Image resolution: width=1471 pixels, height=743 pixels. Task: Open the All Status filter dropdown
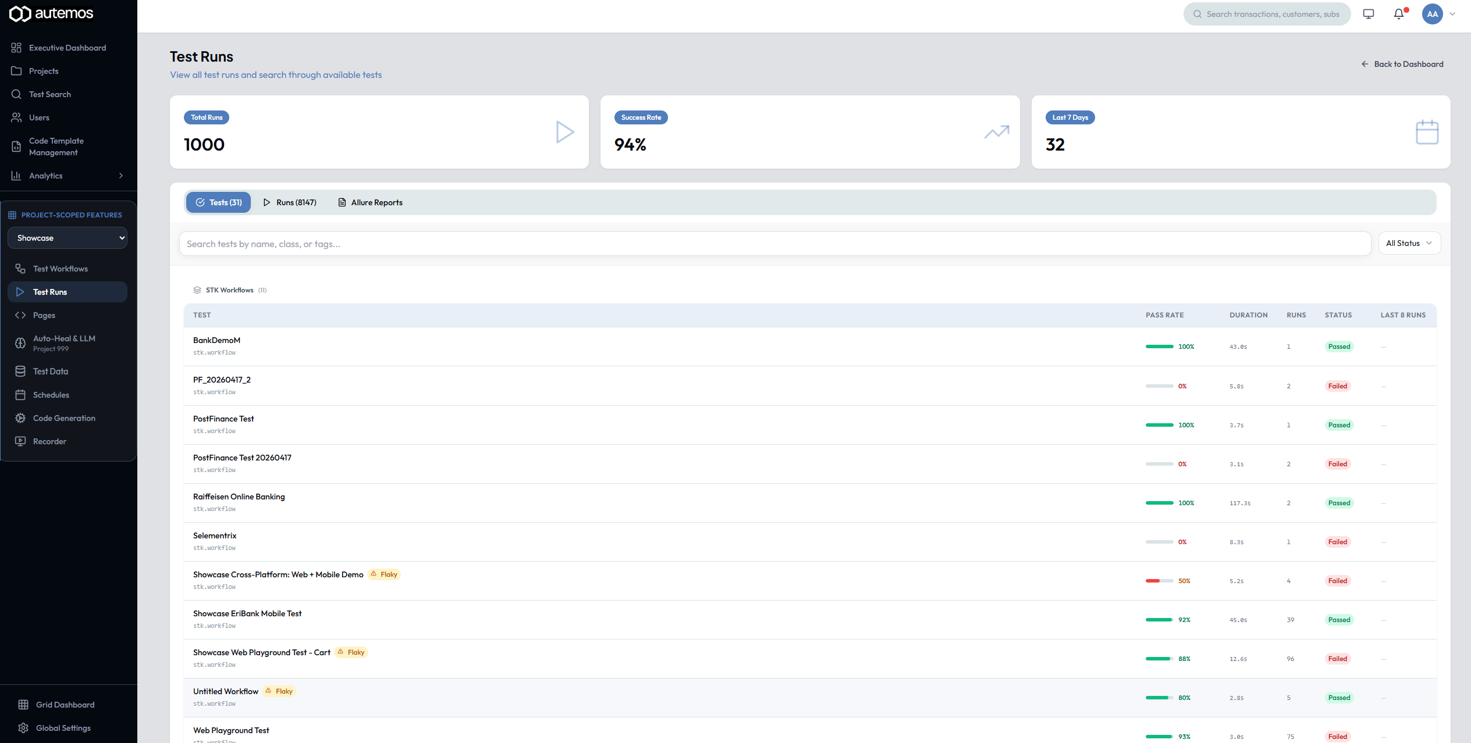(x=1409, y=243)
